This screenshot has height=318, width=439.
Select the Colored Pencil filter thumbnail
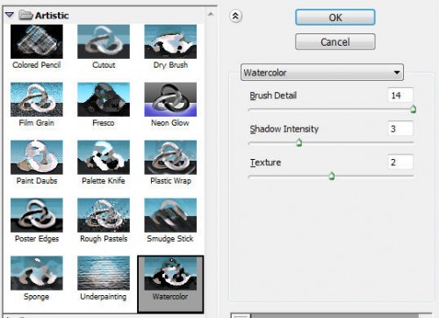(37, 41)
